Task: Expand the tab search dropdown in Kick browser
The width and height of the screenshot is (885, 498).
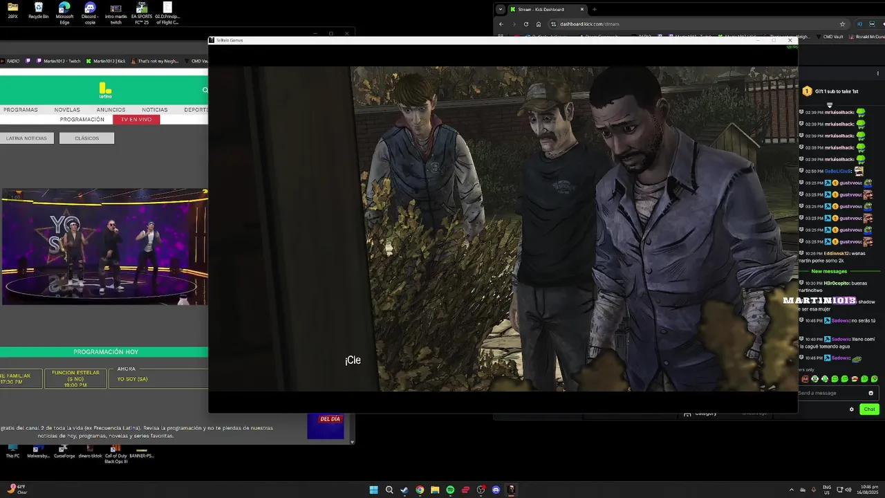Action: point(501,9)
